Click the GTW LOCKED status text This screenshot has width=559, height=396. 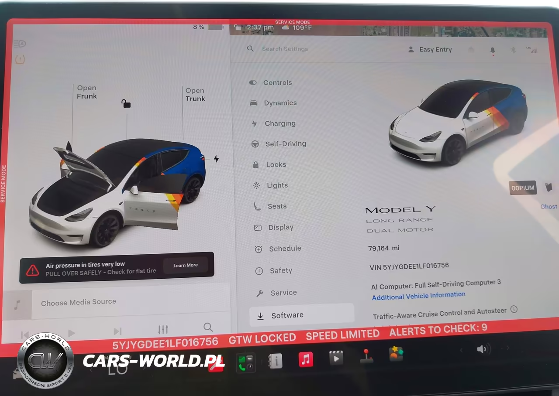pos(262,338)
